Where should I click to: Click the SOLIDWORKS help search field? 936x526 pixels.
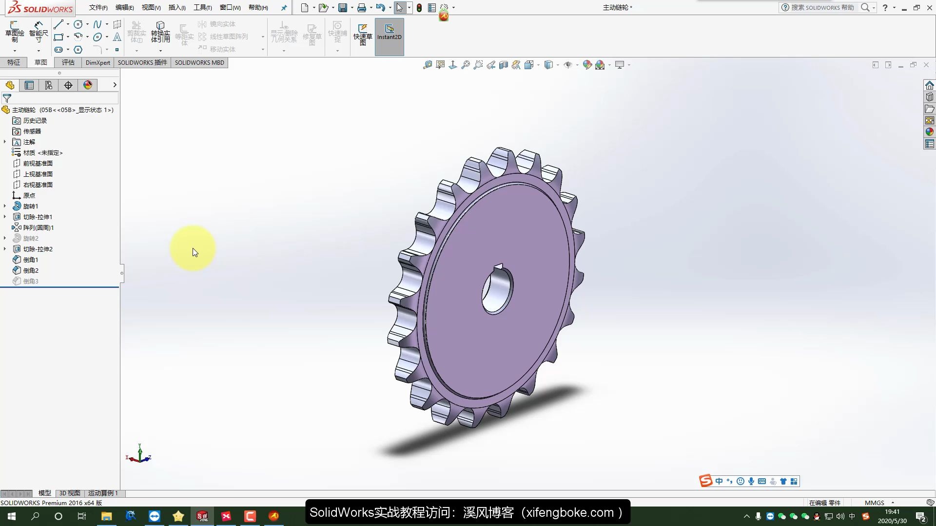822,7
